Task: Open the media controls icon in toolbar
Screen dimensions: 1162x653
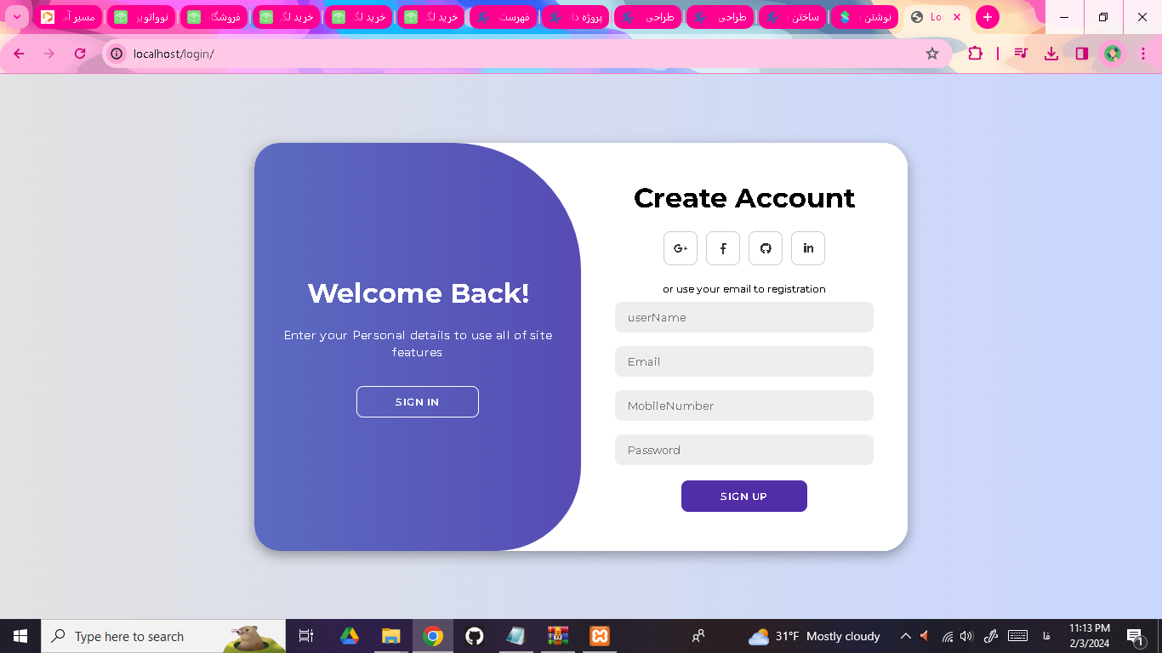Action: 1022,54
